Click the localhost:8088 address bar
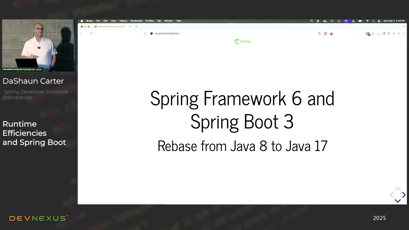The width and height of the screenshot is (409, 230). click(167, 34)
